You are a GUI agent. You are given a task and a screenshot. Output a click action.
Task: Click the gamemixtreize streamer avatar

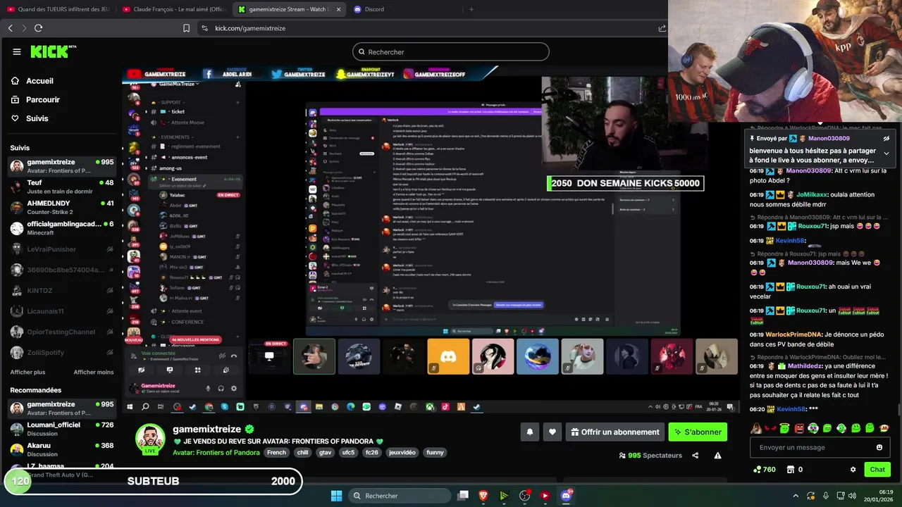[150, 439]
